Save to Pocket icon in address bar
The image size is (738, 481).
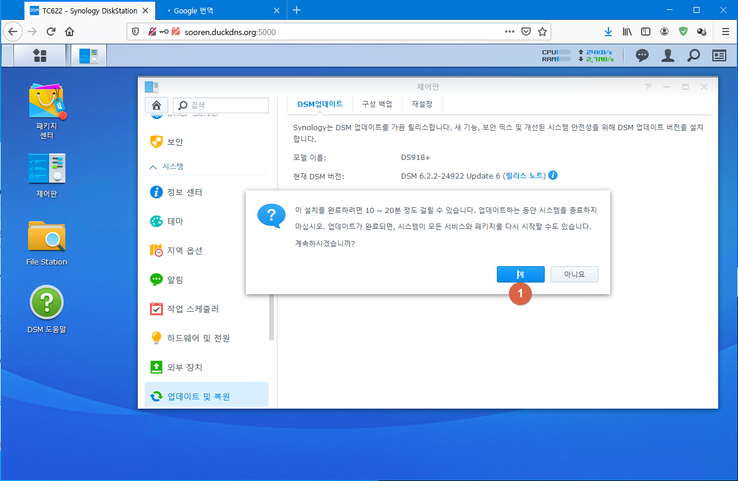pos(525,32)
